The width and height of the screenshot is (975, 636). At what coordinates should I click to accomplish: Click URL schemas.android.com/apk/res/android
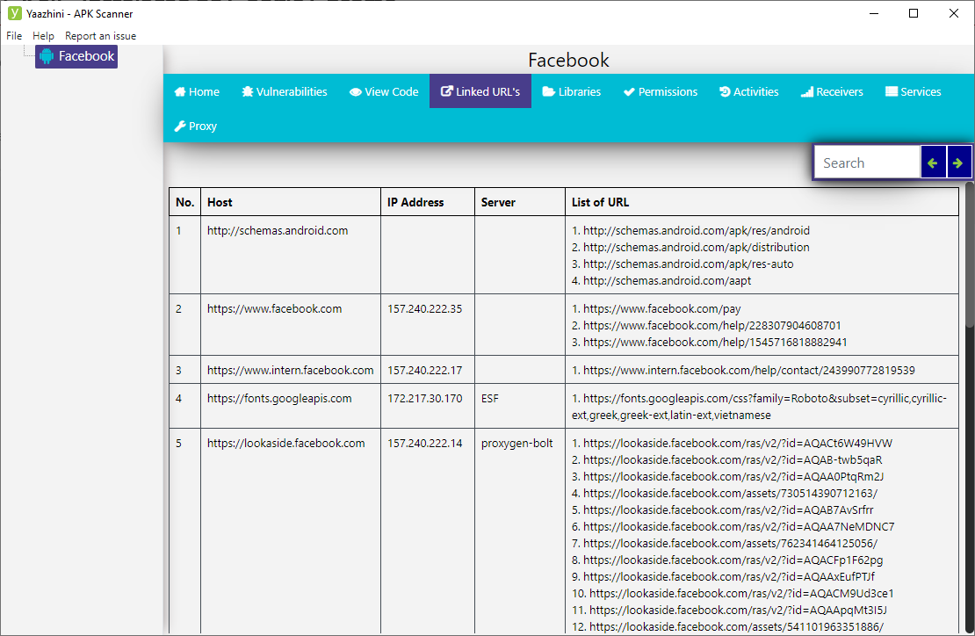pos(696,231)
